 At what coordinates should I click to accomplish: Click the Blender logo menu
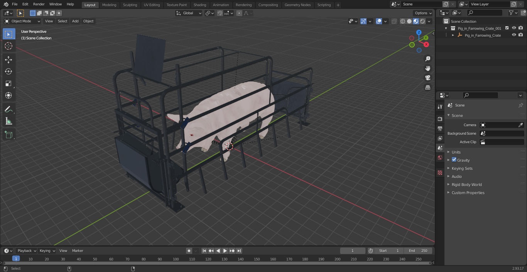[x=6, y=4]
